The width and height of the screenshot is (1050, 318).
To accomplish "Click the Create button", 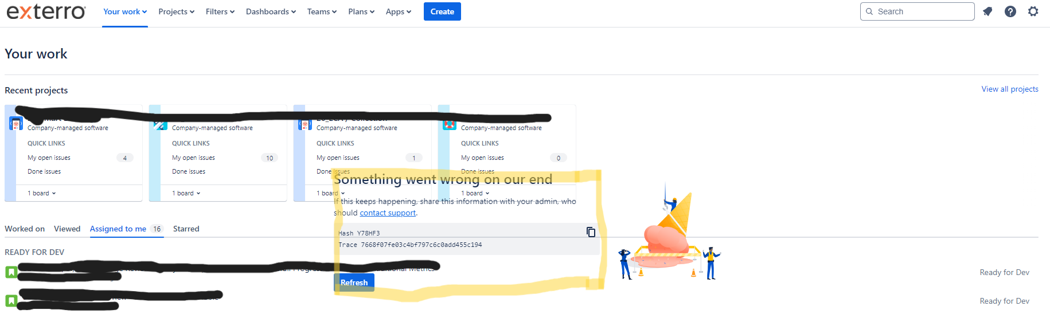I will tap(442, 11).
